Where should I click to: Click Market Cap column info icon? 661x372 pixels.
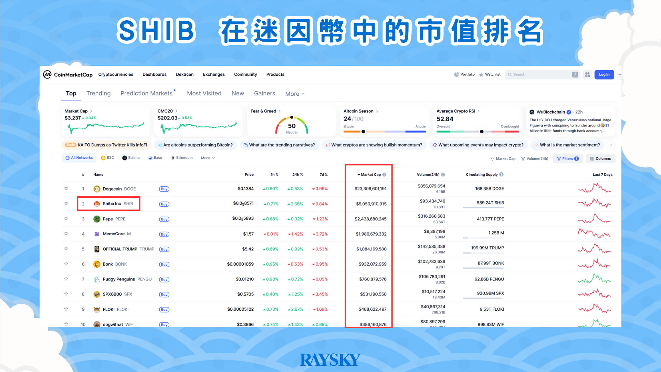tap(384, 175)
